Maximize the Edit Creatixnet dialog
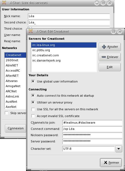This screenshot has height=171, width=125. click(x=114, y=32)
